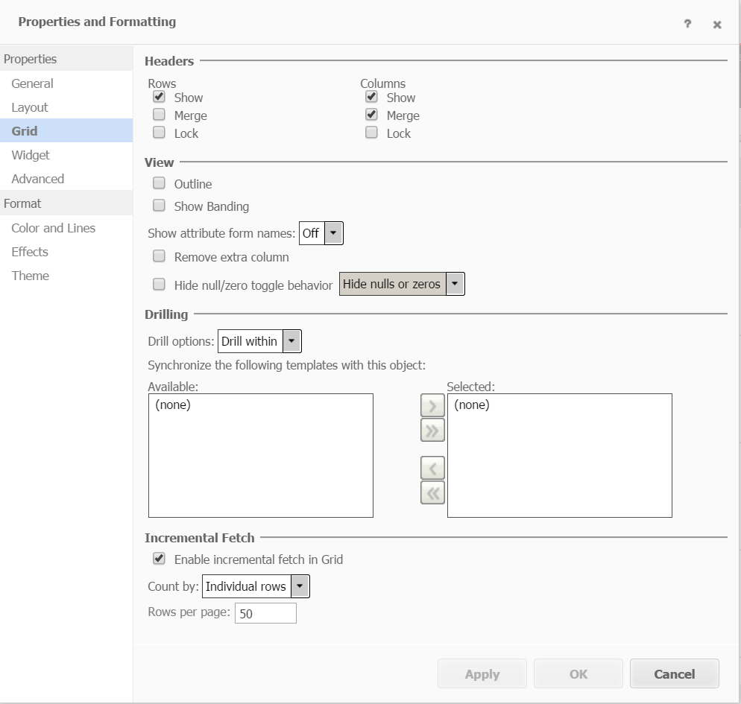Open the Show attribute form names dropdown
Image resolution: width=741 pixels, height=704 pixels.
click(x=333, y=232)
